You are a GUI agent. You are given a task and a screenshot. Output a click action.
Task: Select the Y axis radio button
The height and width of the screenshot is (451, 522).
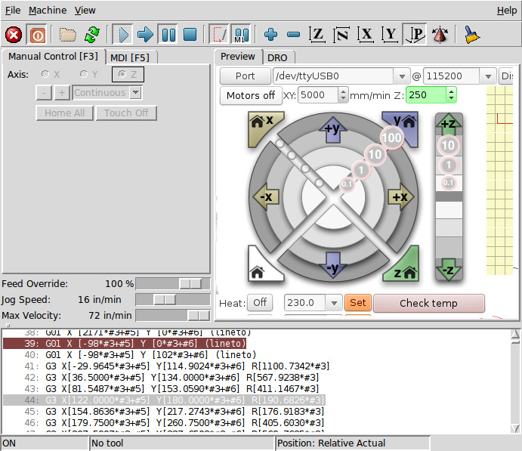(x=85, y=74)
